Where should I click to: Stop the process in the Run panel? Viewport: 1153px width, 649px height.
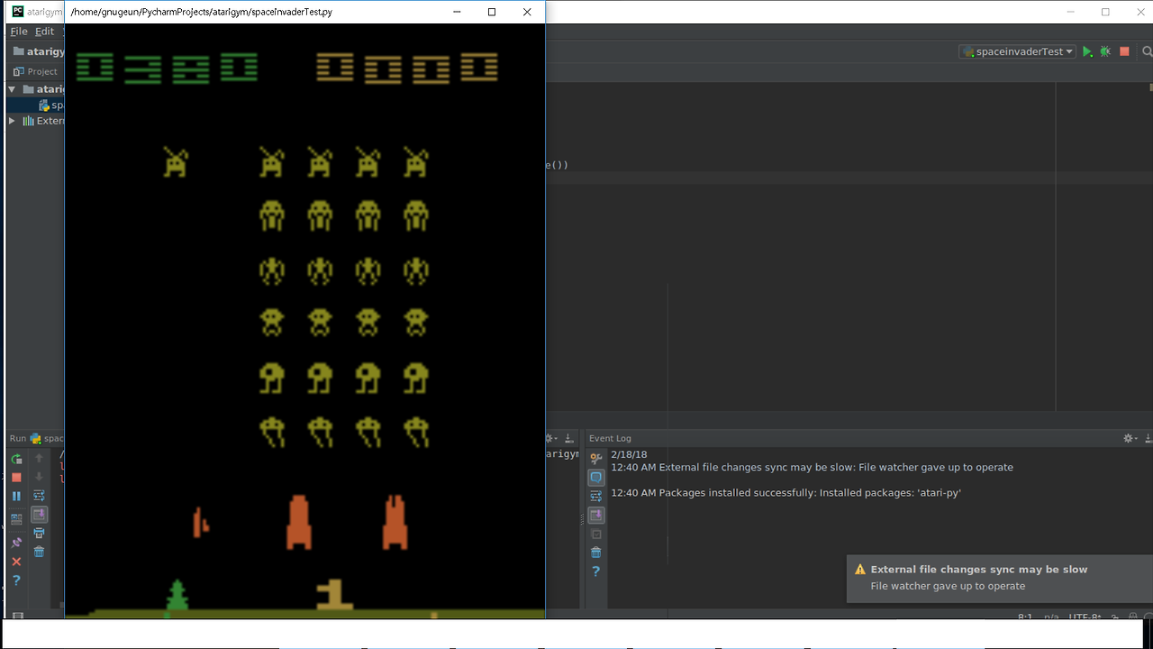click(16, 478)
